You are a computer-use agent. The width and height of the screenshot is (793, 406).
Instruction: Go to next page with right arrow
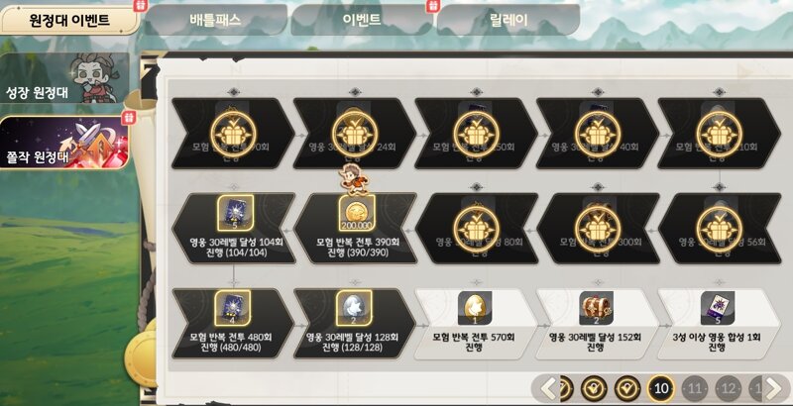click(x=773, y=389)
